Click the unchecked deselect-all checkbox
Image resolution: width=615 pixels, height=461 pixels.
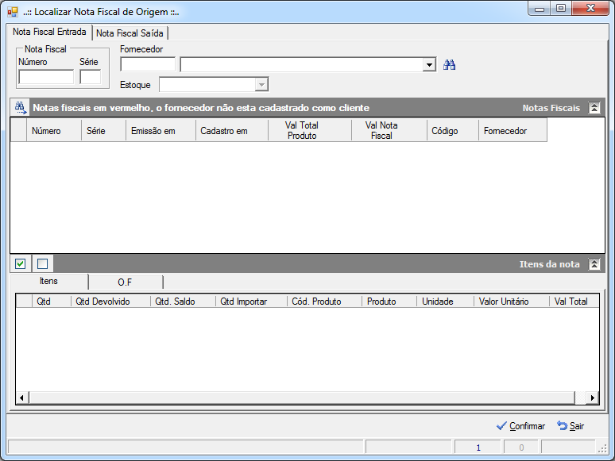pos(42,263)
